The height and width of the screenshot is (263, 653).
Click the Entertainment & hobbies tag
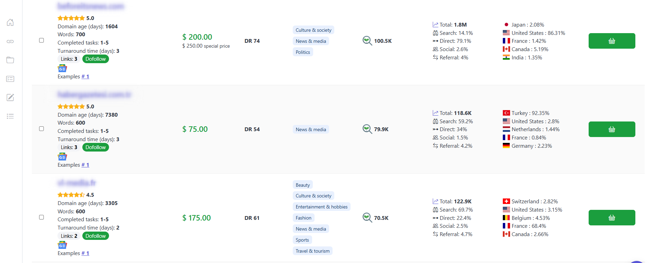coord(321,207)
